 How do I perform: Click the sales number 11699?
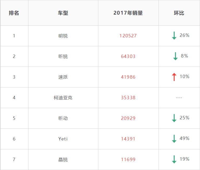128,160
